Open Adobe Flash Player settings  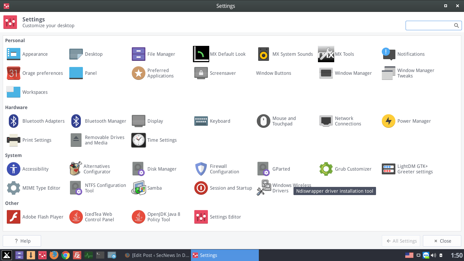click(14, 217)
